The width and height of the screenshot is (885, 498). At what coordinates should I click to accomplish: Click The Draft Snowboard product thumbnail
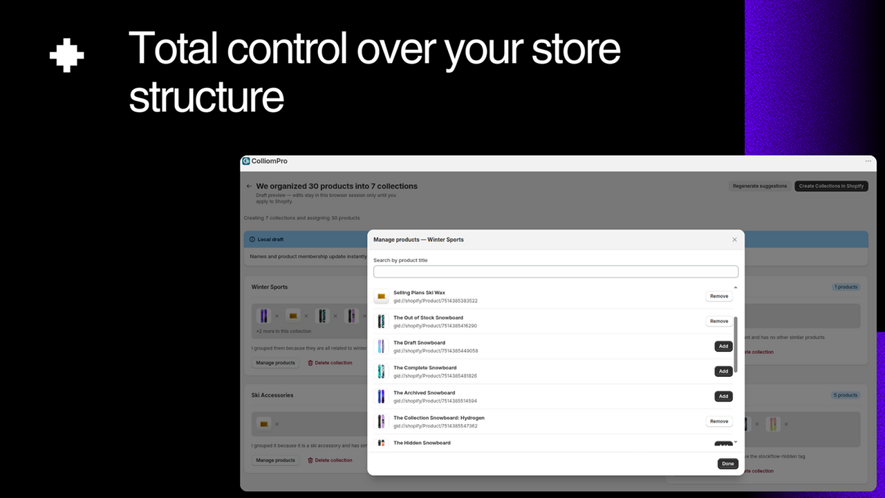[381, 347]
